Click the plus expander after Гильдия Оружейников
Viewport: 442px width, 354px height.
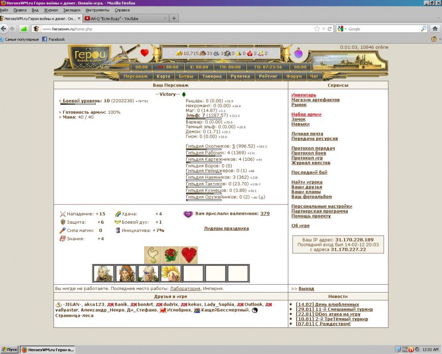[x=262, y=197]
